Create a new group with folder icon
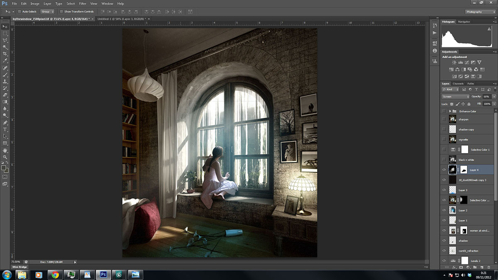The width and height of the screenshot is (498, 280). (474, 268)
